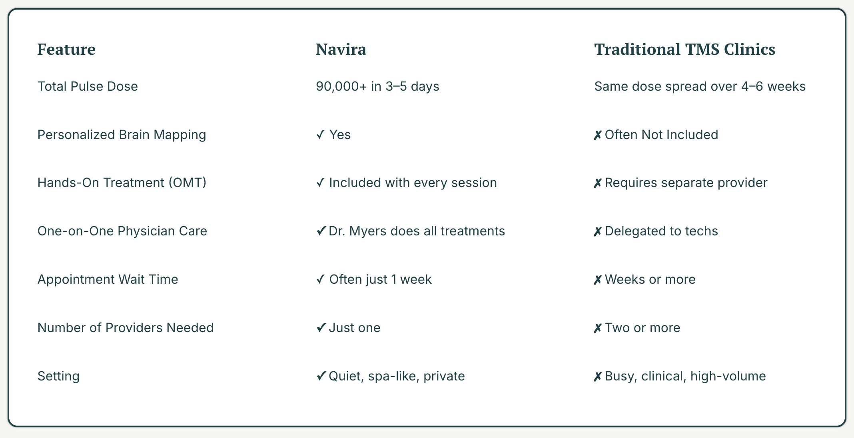Click the X mark before "Weeks or more"
Image resolution: width=854 pixels, height=438 pixels.
[598, 280]
